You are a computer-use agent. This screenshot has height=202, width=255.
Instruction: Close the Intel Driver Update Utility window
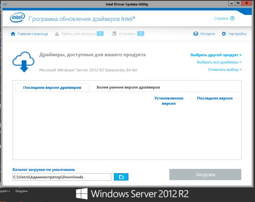pyautogui.click(x=246, y=3)
